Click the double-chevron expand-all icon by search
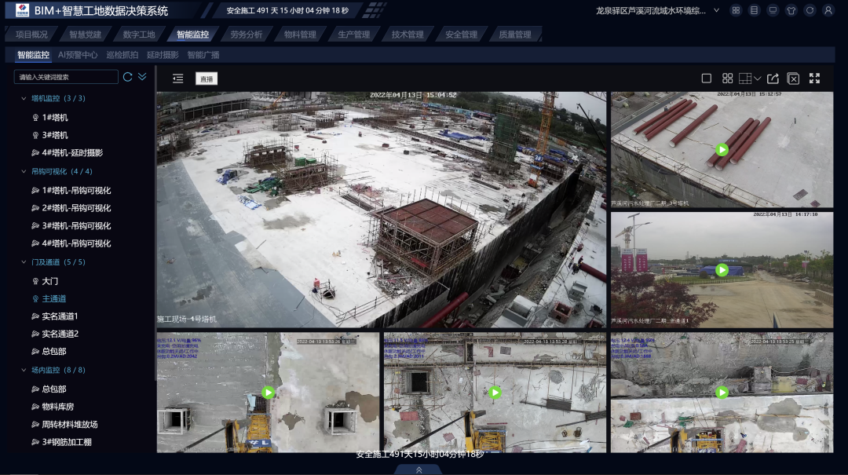The width and height of the screenshot is (848, 475). coord(142,77)
